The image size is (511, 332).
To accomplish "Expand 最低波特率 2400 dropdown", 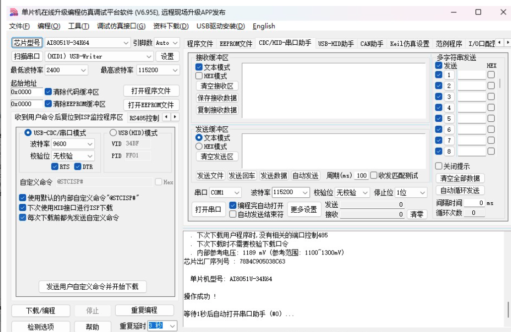I will pyautogui.click(x=83, y=70).
